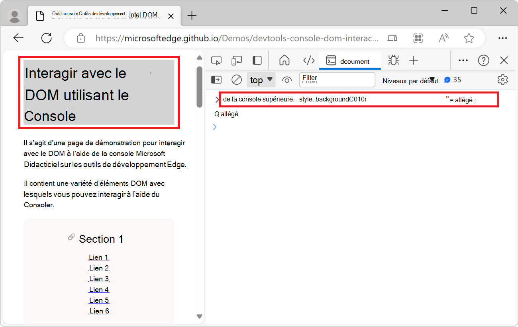Viewport: 518px width, 327px height.
Task: Add a new tool with the plus icon
Action: pos(414,60)
